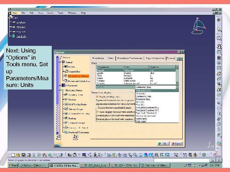Open the File menu

(x=23, y=13)
